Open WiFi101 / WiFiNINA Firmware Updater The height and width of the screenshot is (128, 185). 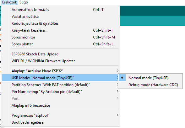pos(60,61)
